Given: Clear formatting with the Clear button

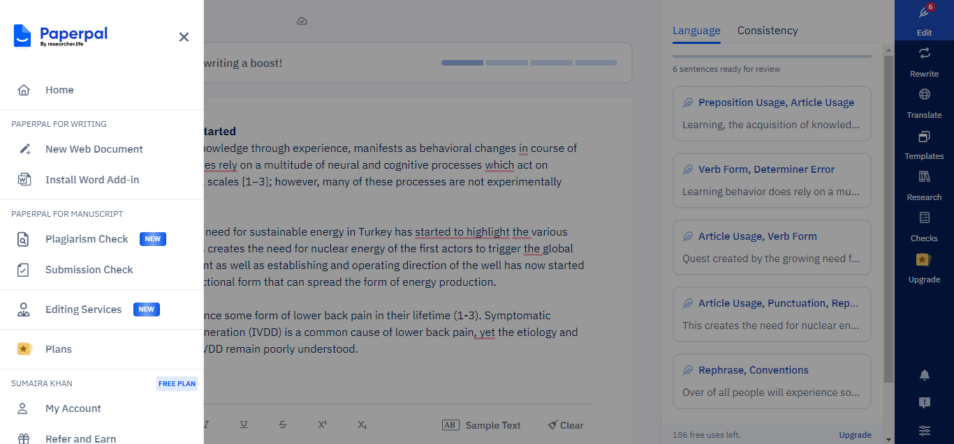Looking at the screenshot, I should [566, 425].
